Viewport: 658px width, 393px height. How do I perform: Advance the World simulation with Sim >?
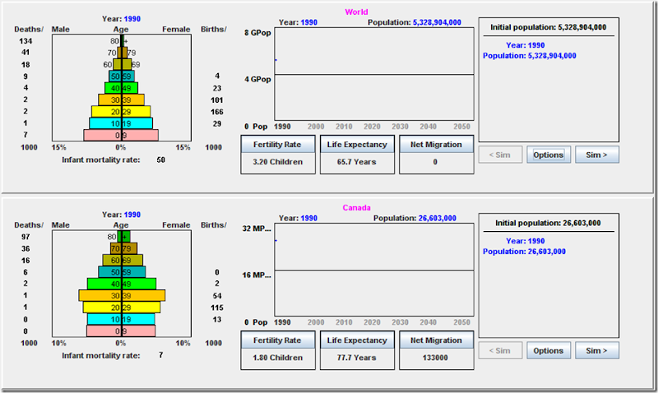(x=597, y=155)
